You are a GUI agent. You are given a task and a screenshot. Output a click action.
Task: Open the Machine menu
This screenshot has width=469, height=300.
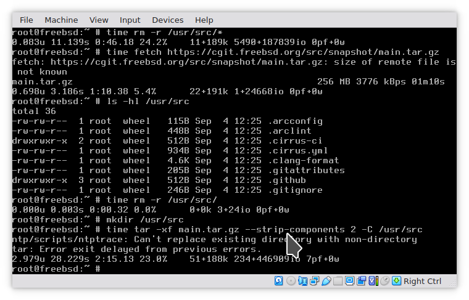pos(61,20)
